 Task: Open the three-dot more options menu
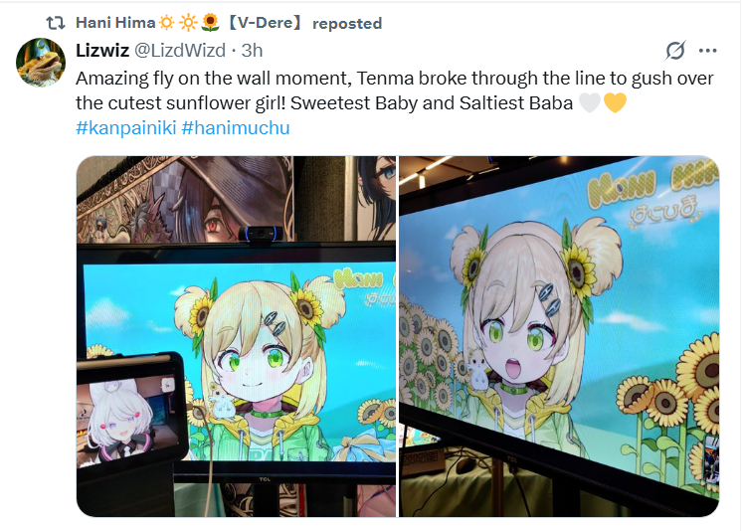click(x=707, y=50)
